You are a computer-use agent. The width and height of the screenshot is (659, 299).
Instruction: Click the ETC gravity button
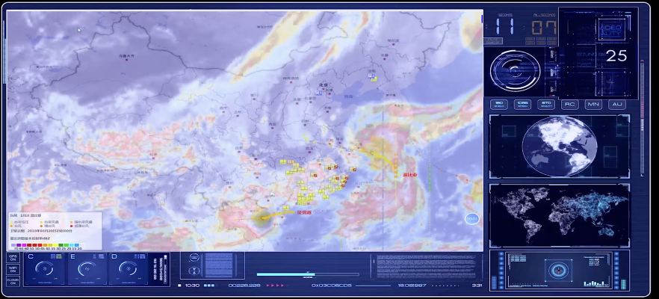(546, 105)
